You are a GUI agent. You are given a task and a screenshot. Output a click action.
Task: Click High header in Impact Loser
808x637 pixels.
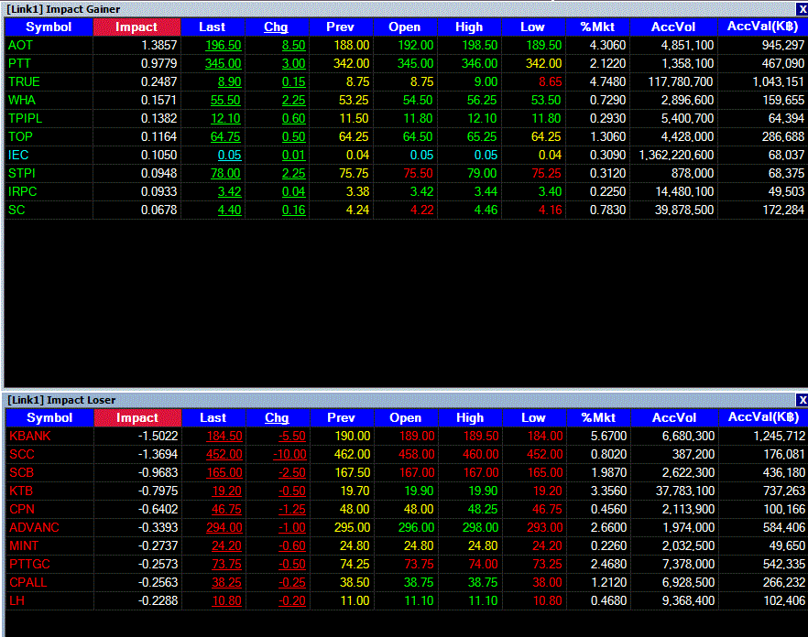click(470, 417)
